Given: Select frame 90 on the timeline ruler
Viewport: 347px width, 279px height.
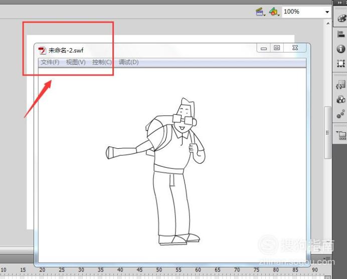Looking at the screenshot, I should [315, 270].
